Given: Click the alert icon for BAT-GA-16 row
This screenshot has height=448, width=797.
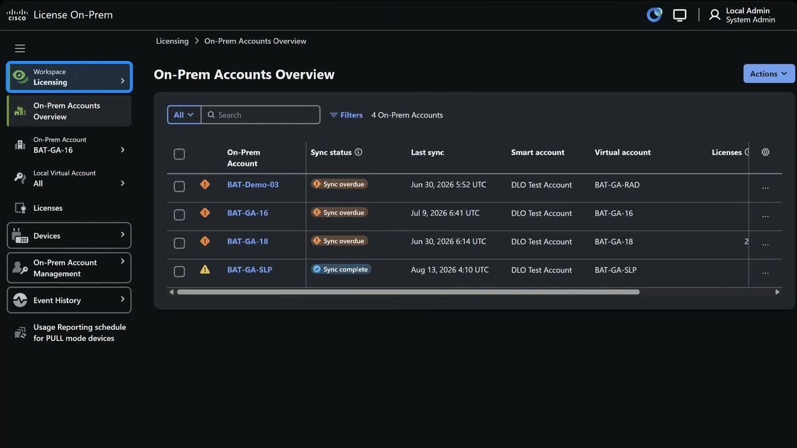Looking at the screenshot, I should (x=205, y=213).
